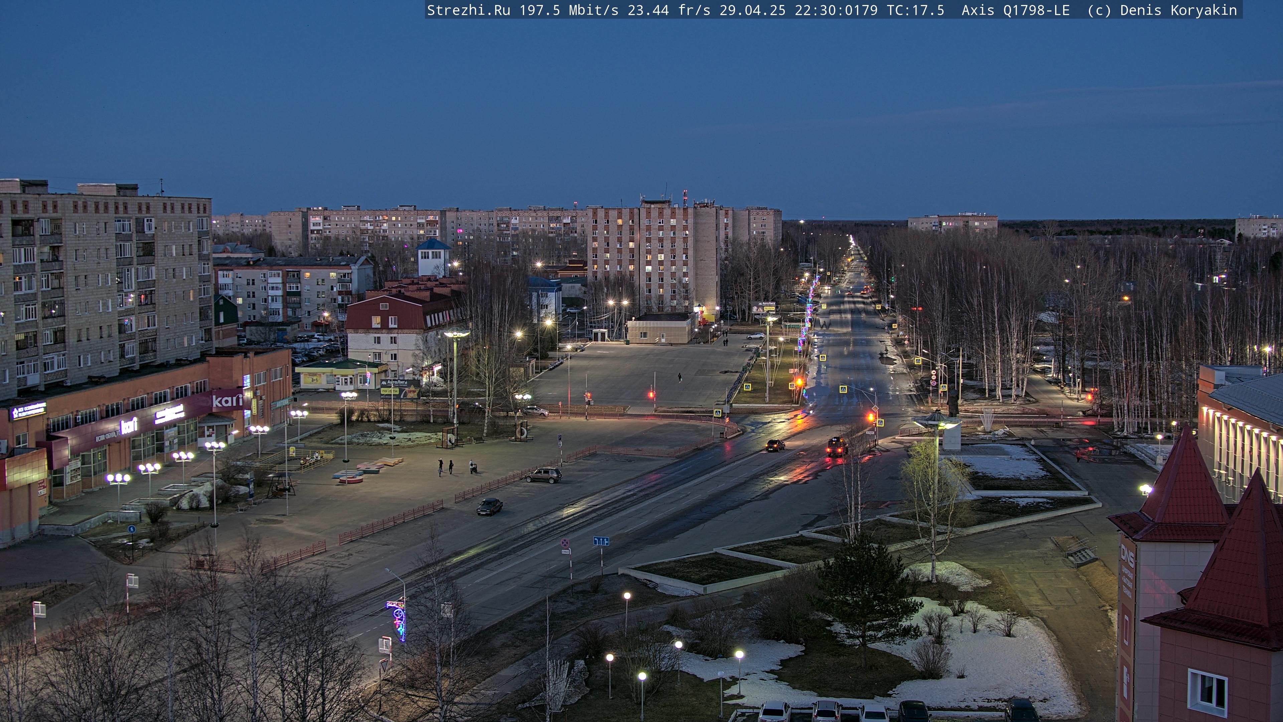Click the "23.44 fr/s" frame rate value
The height and width of the screenshot is (722, 1283).
click(x=669, y=10)
